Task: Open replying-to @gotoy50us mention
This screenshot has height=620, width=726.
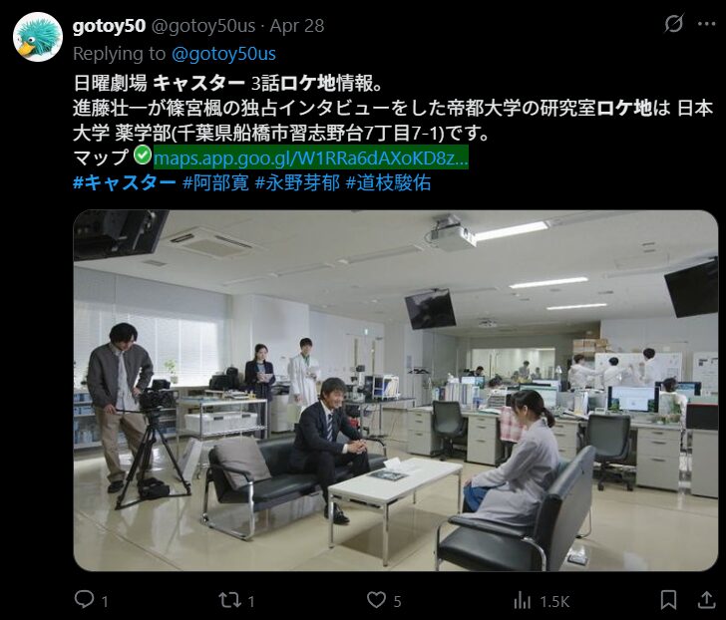Action: pos(223,54)
